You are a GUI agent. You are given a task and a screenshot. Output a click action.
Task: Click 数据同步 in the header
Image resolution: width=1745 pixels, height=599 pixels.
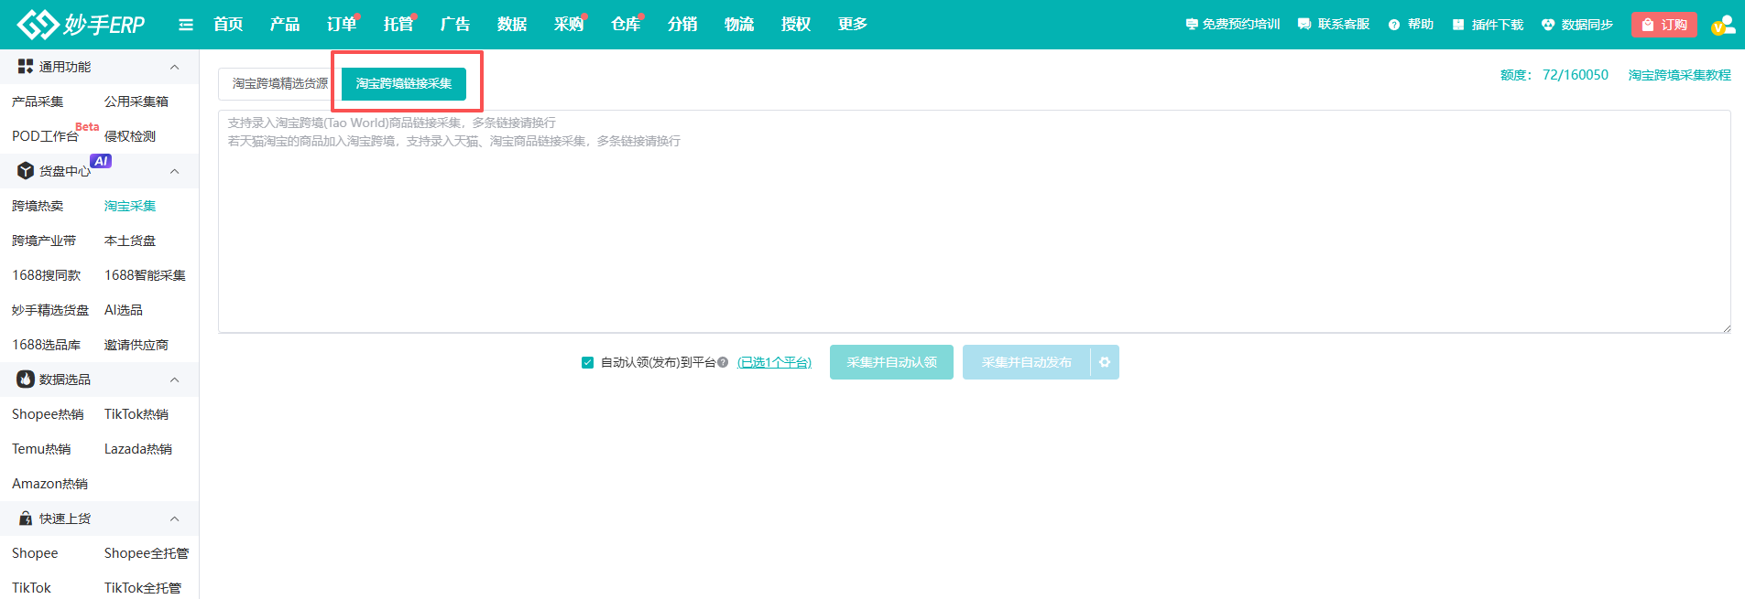1577,25
